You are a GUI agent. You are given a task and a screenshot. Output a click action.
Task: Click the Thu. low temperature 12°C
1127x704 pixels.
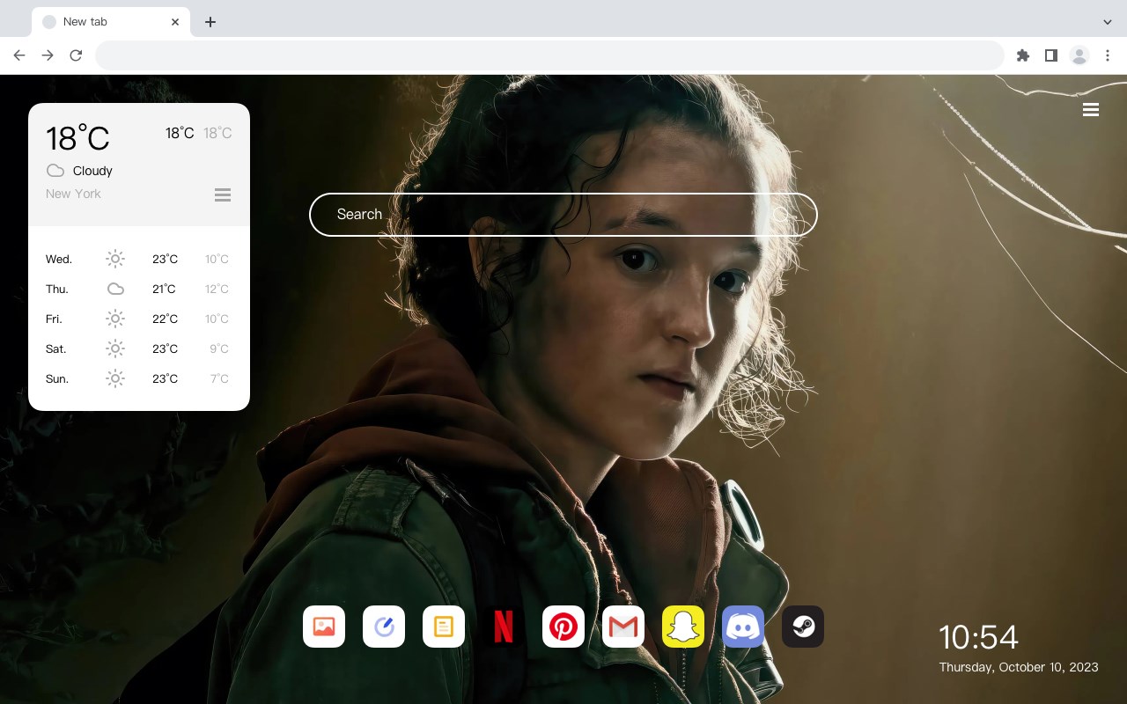217,289
